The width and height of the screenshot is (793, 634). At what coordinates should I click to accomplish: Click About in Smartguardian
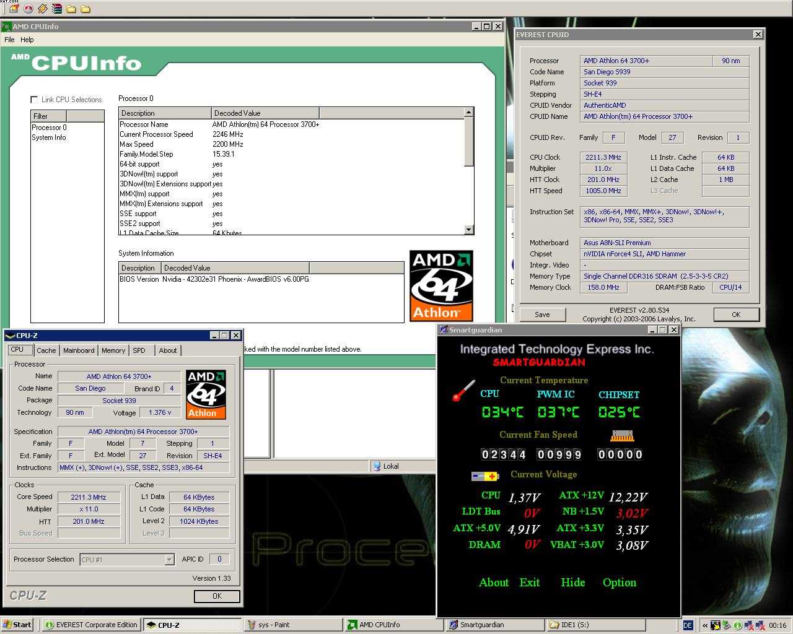(x=494, y=583)
